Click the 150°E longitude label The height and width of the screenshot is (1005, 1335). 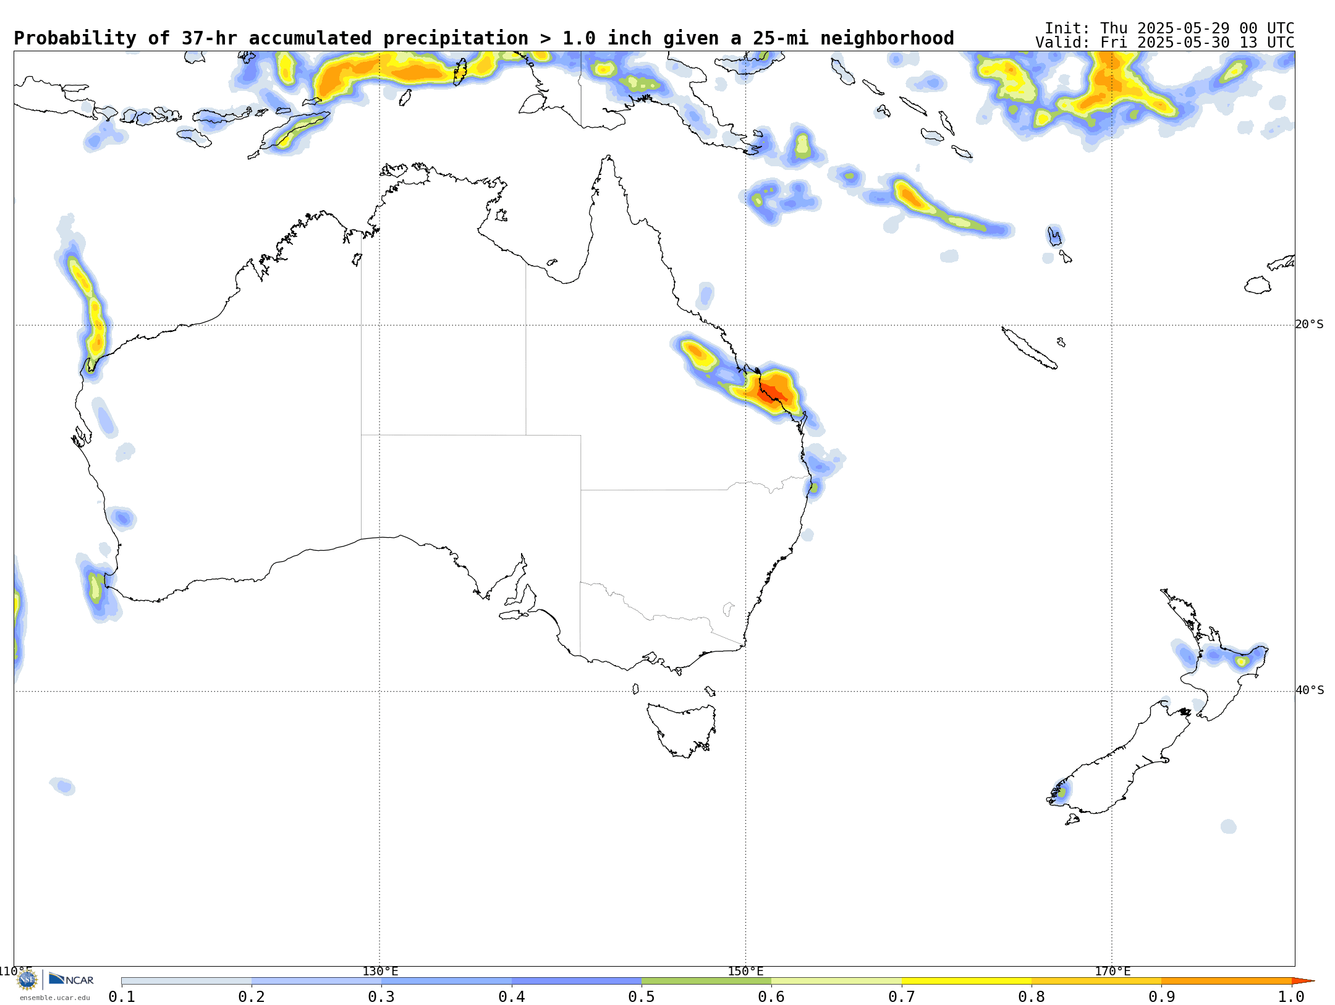click(x=745, y=971)
